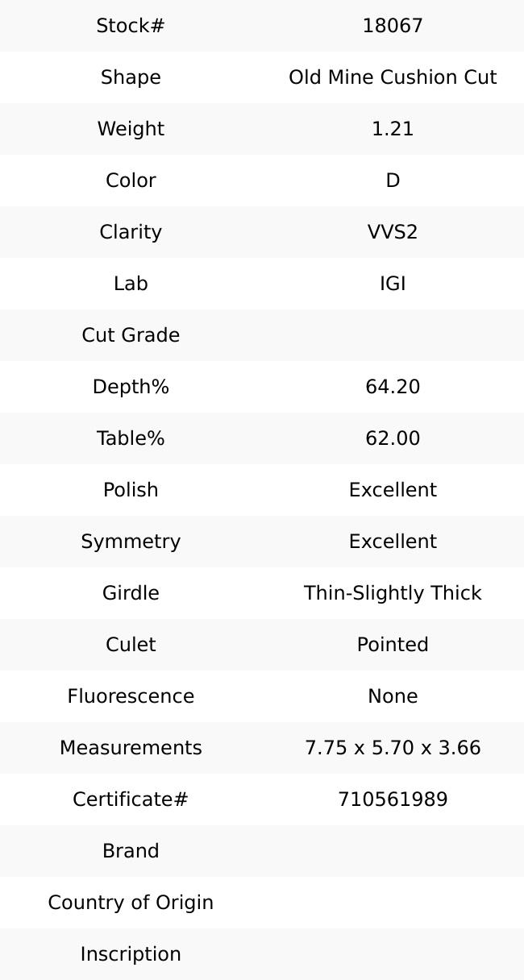The width and height of the screenshot is (524, 980).
Task: Click the stock number value 18067
Action: [x=393, y=26]
